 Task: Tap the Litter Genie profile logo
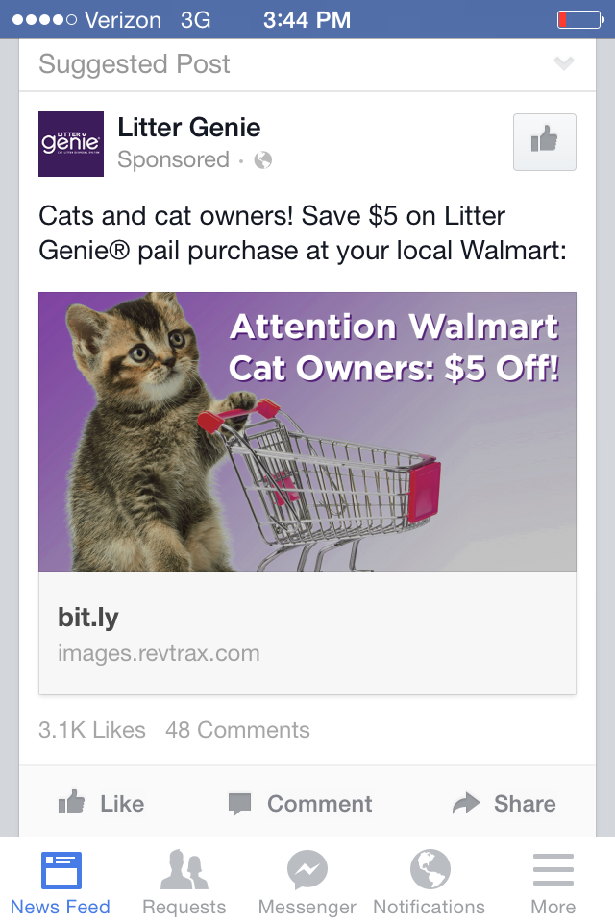[x=71, y=144]
